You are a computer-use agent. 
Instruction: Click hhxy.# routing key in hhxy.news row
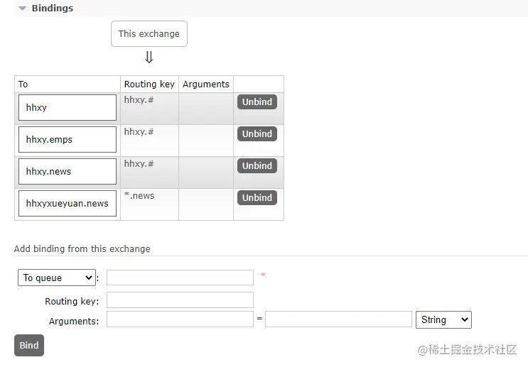(139, 164)
